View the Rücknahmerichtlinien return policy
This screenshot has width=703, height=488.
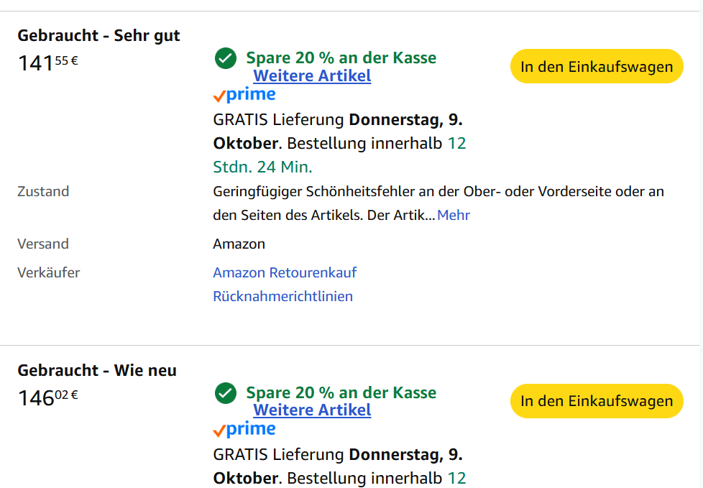[282, 296]
